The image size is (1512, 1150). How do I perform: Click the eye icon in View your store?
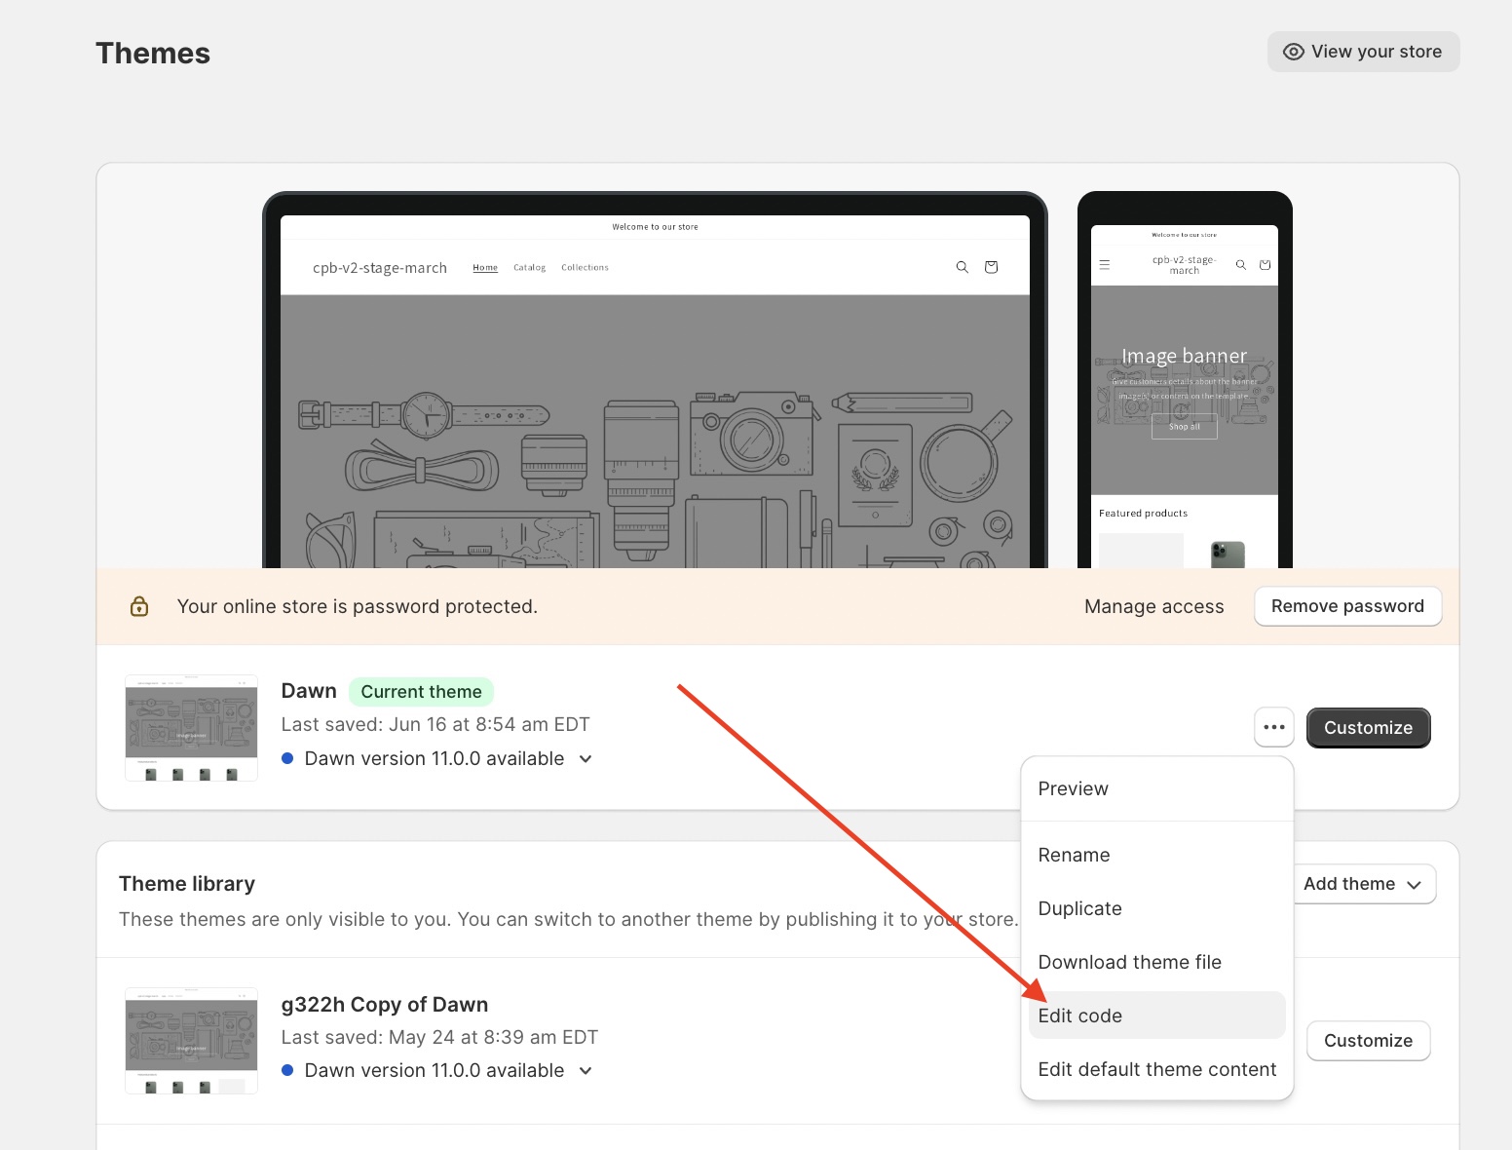pyautogui.click(x=1293, y=52)
